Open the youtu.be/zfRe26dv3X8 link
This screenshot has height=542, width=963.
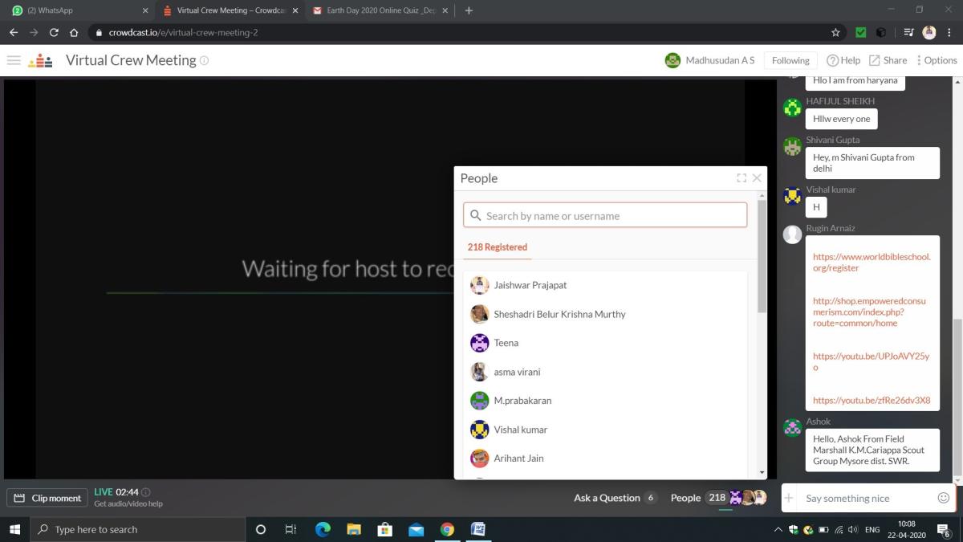click(x=872, y=400)
